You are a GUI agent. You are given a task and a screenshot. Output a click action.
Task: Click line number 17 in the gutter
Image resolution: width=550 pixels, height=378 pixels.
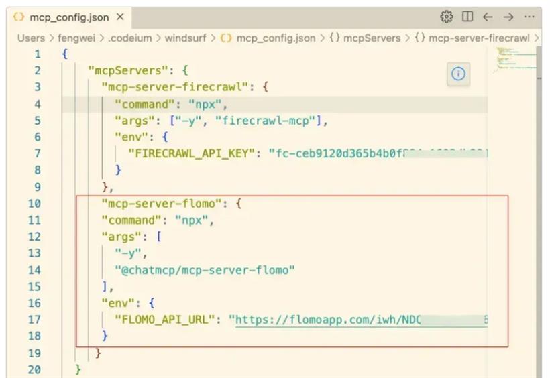(x=34, y=320)
